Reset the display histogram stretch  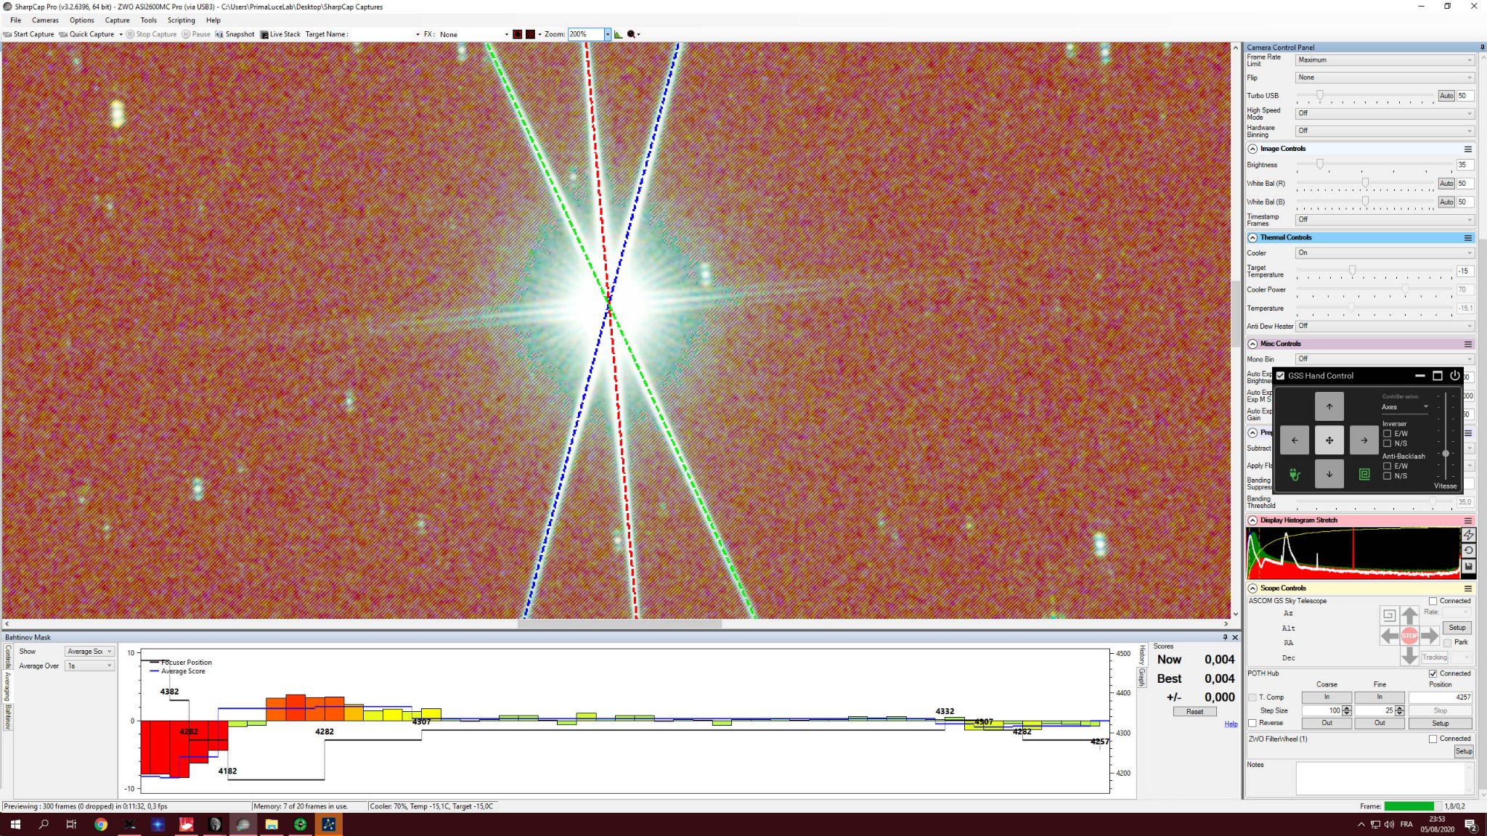[x=1468, y=551]
